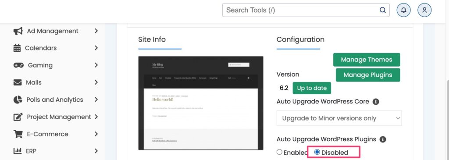Click the ERP bar chart icon

pos(18,151)
